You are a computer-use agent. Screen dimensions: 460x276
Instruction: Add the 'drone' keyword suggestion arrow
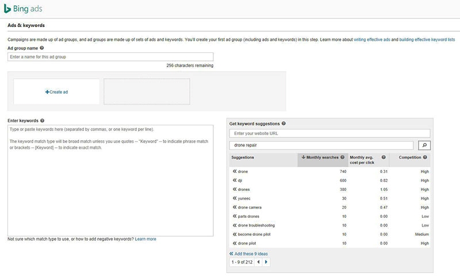tap(235, 171)
